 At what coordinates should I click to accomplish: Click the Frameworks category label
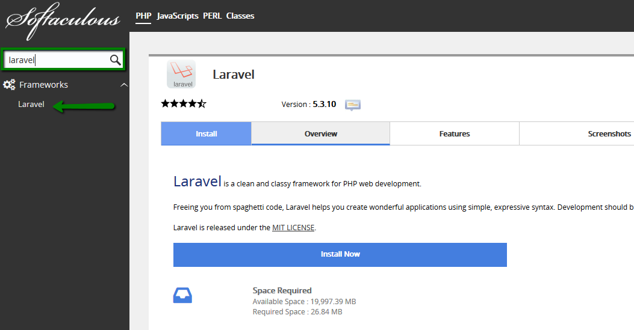(44, 85)
